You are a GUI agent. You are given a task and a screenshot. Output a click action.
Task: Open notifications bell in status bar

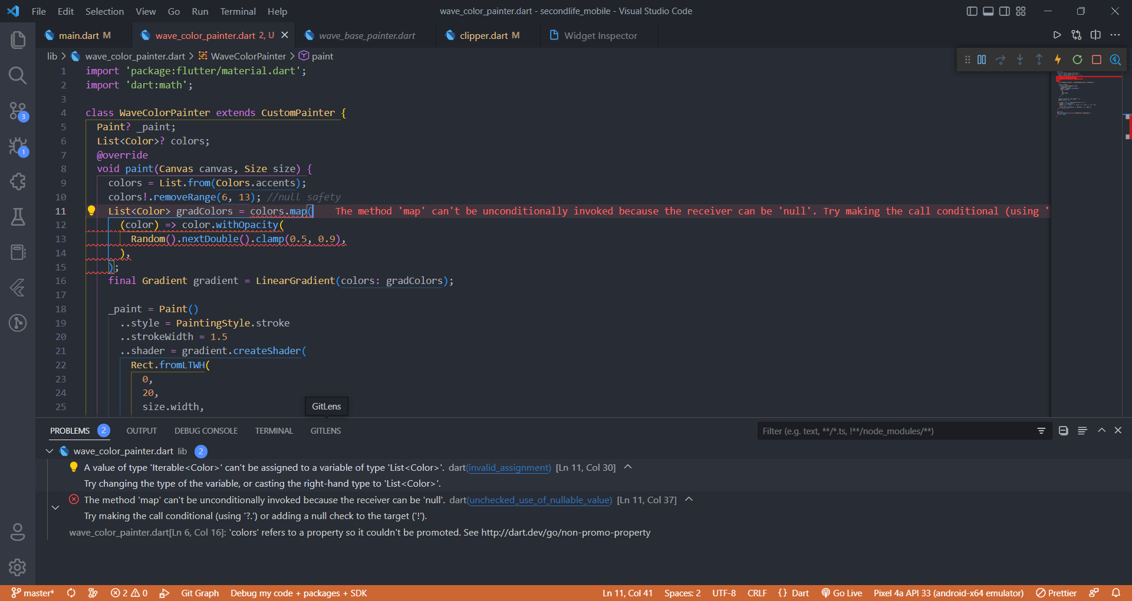coord(1116,593)
